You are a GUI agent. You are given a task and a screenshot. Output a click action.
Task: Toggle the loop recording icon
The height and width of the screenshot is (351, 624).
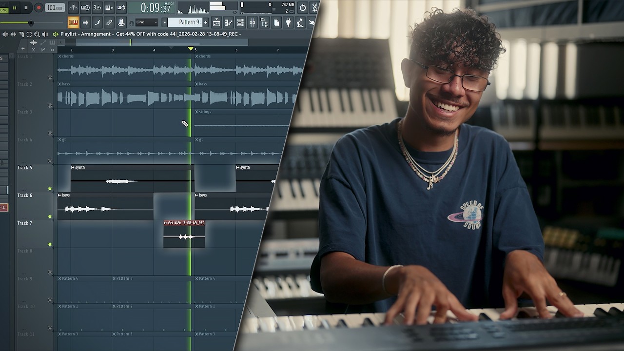tap(121, 7)
